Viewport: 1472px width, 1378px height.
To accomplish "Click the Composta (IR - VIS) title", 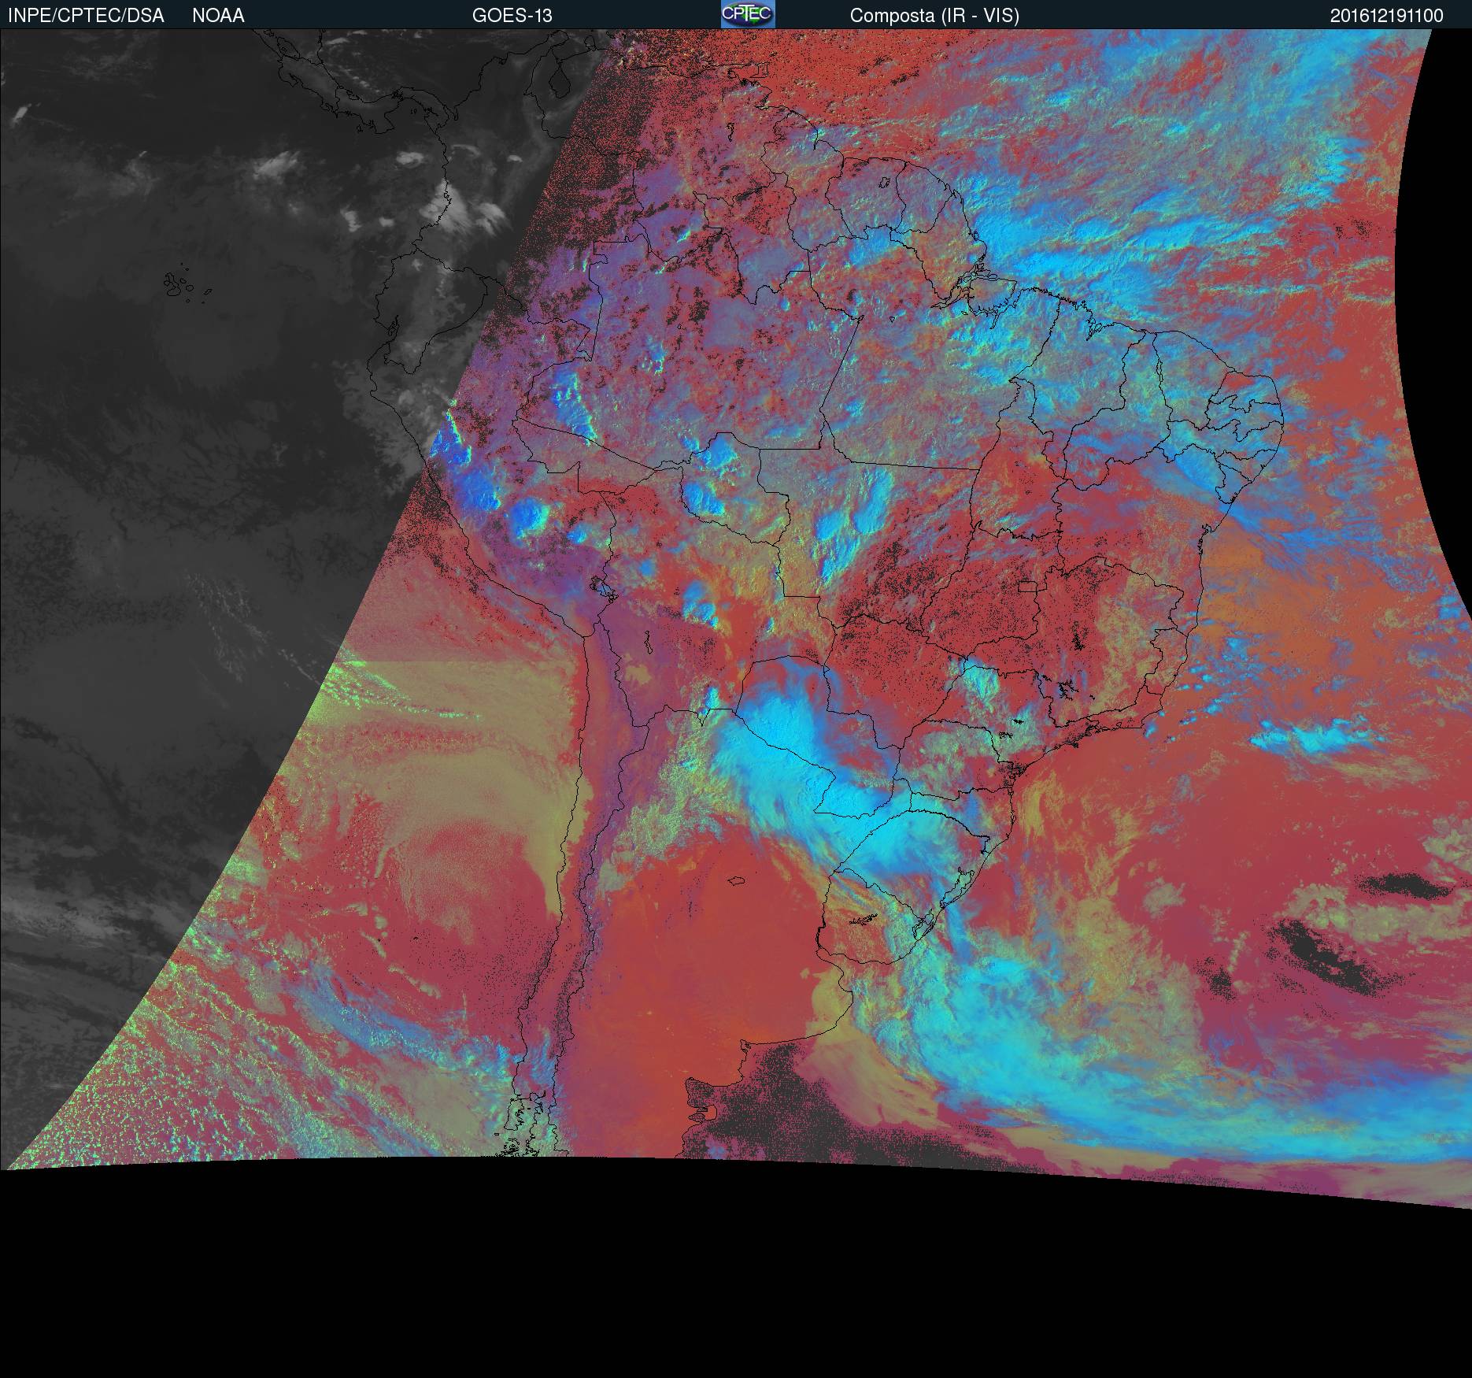I will 934,16.
